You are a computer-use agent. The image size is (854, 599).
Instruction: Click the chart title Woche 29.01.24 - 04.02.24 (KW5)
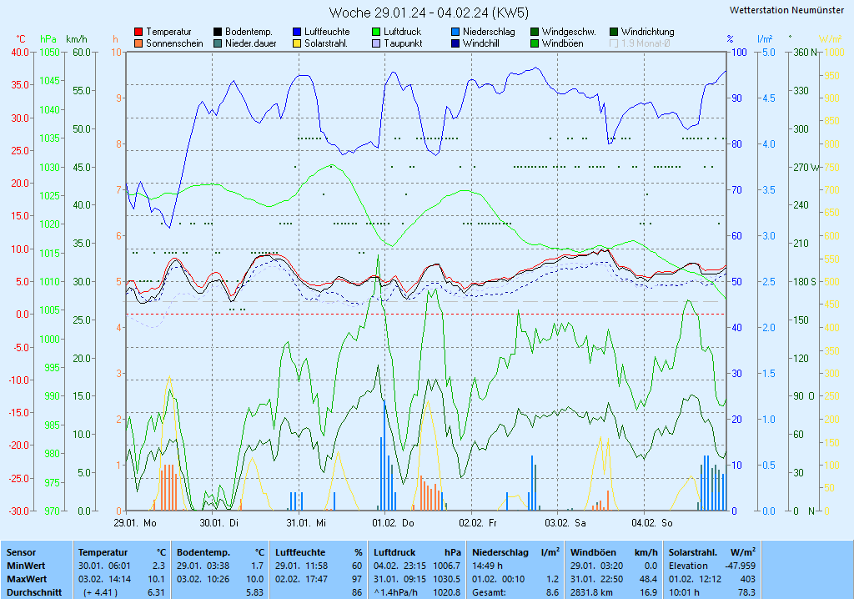click(x=429, y=13)
